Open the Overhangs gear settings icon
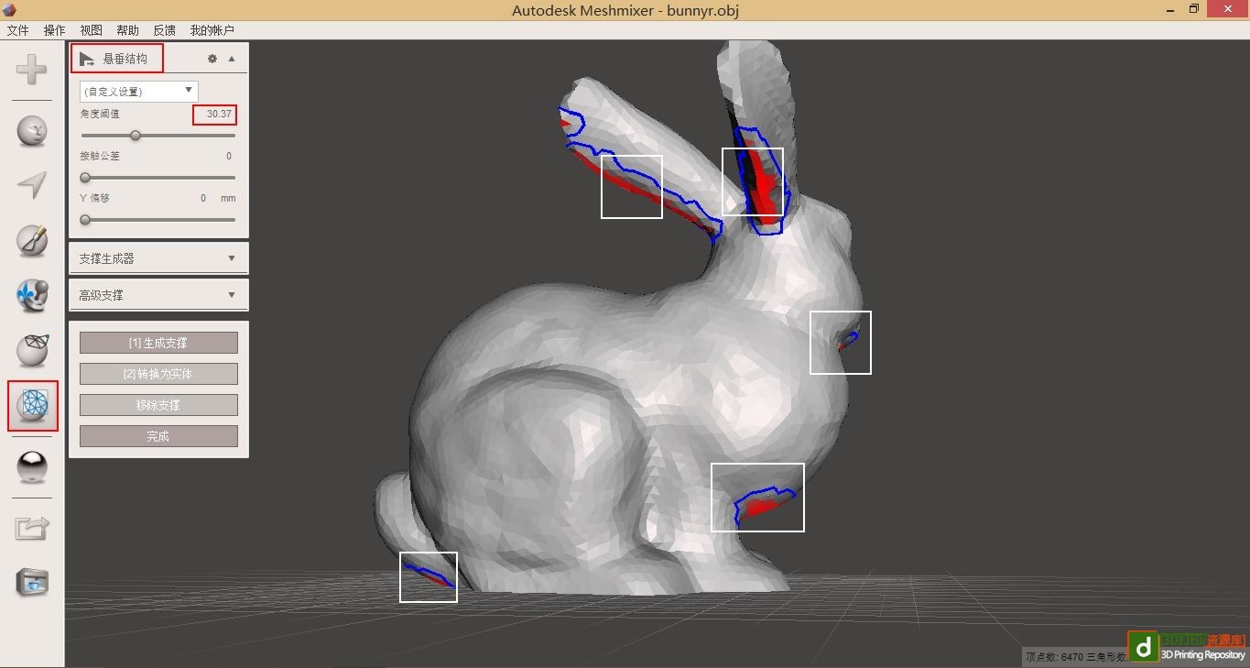 (x=212, y=59)
